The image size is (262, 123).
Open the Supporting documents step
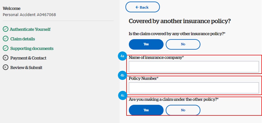point(32,49)
